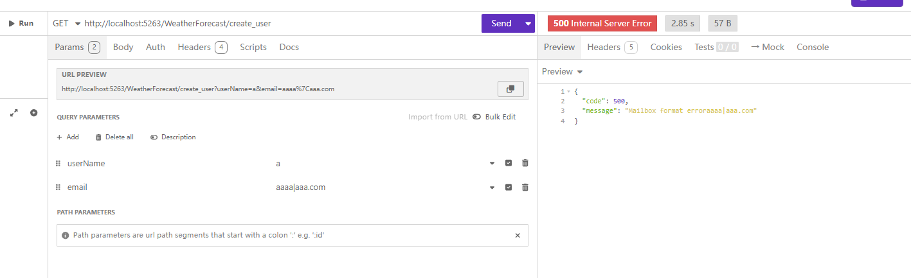This screenshot has height=278, width=911.
Task: Click the expand pane arrows icon
Action: 14,113
